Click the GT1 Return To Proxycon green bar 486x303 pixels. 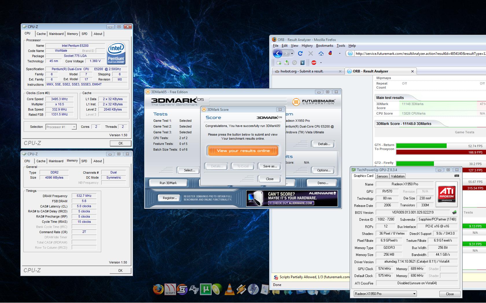point(421,146)
